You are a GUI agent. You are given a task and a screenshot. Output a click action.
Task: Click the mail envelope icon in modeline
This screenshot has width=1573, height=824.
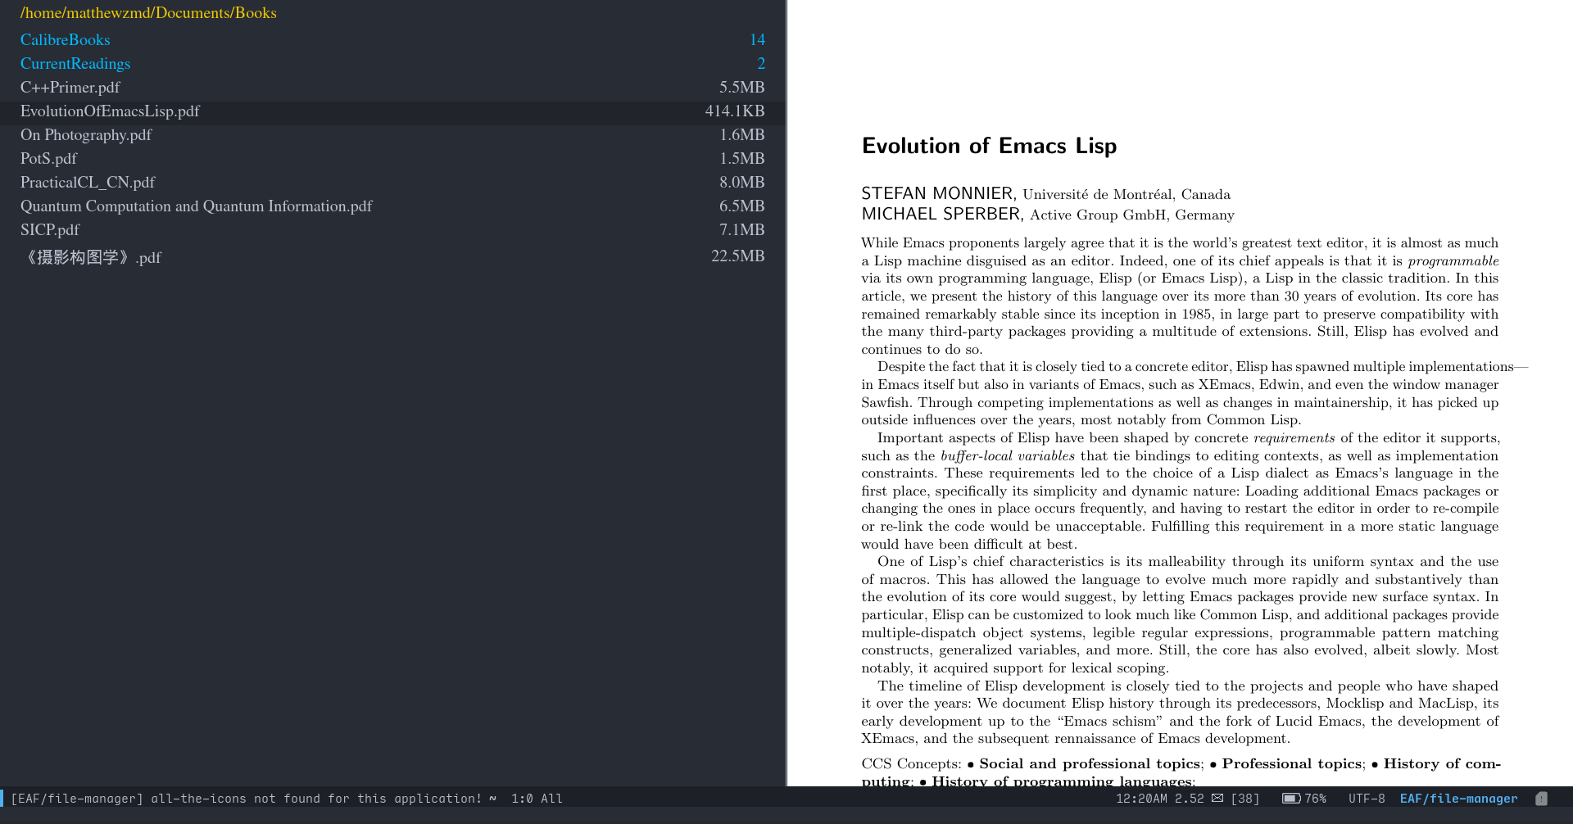(1217, 799)
